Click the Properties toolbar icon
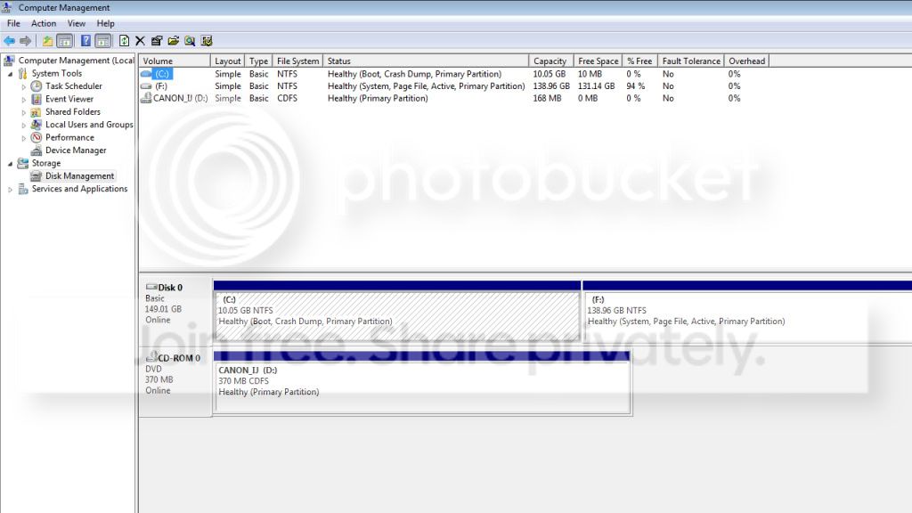This screenshot has height=513, width=912. (x=157, y=41)
